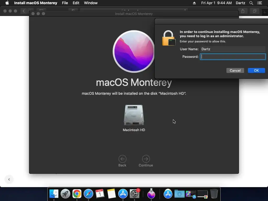Open Calendar showing APR 1 in Dock
The width and height of the screenshot is (268, 201).
click(100, 194)
